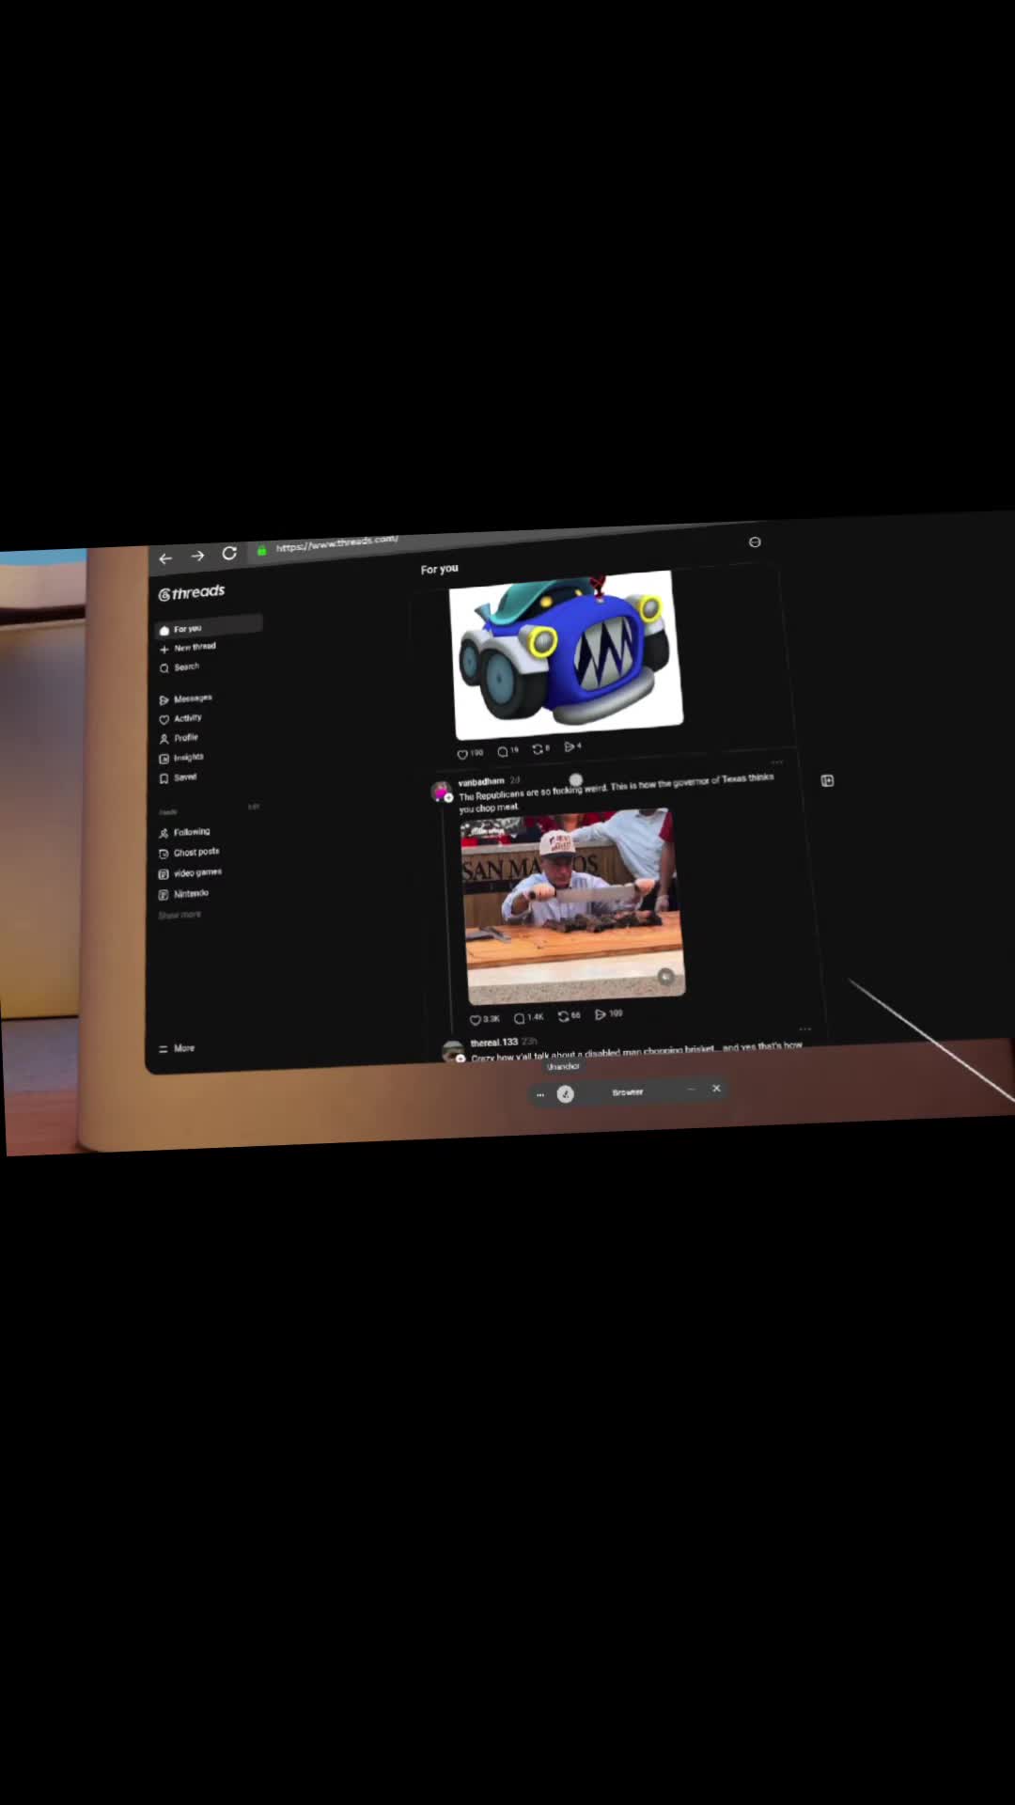Open the browser options circle icon
This screenshot has width=1015, height=1805.
pos(755,542)
